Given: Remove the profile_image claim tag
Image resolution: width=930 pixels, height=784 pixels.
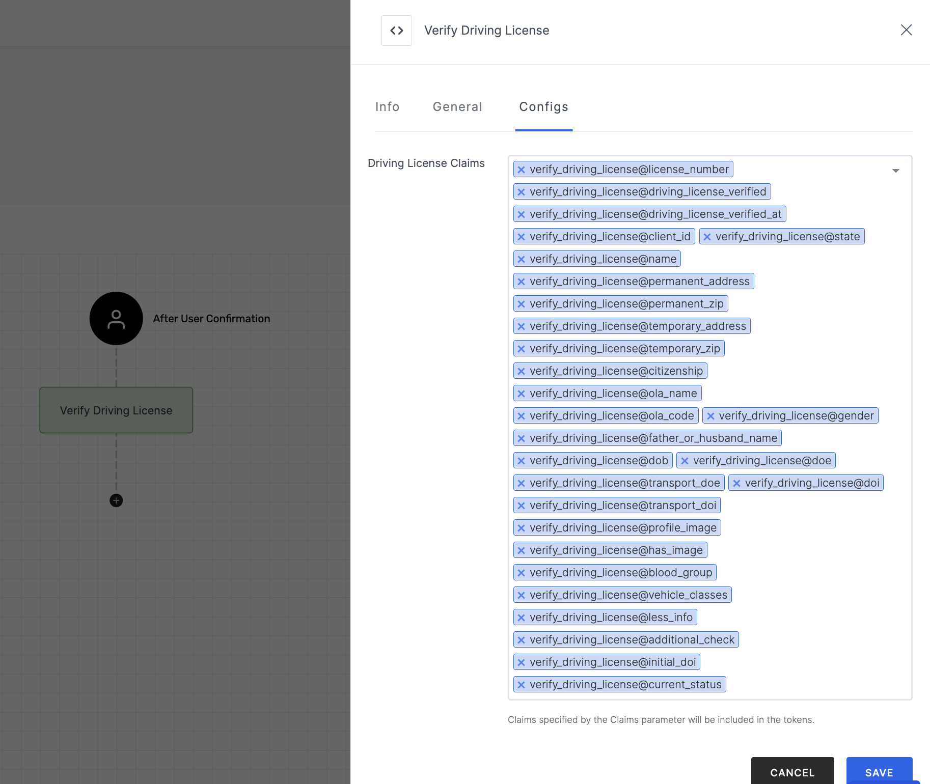Looking at the screenshot, I should (521, 528).
